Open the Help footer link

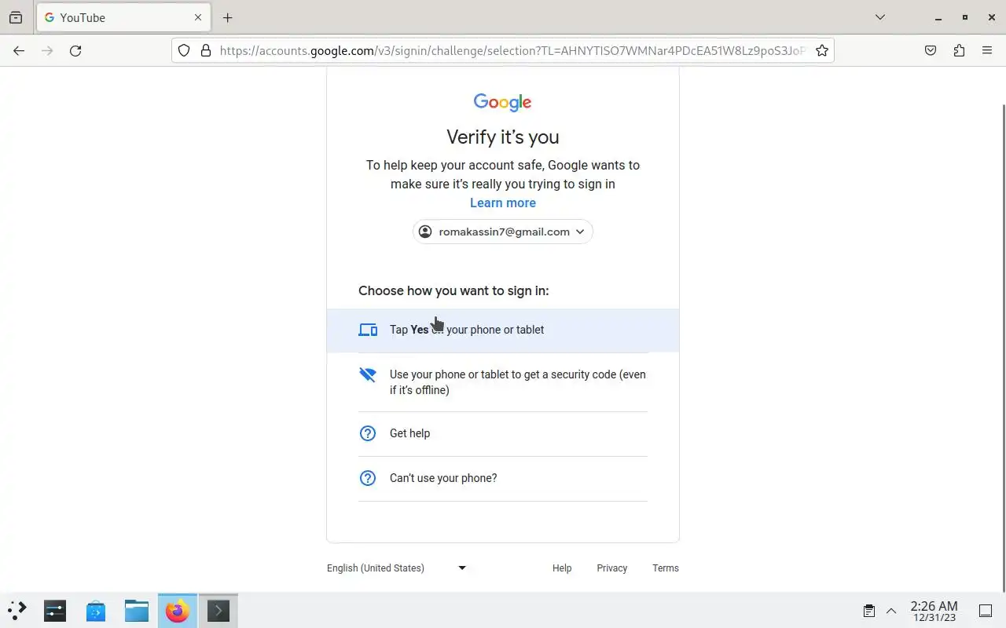point(562,568)
